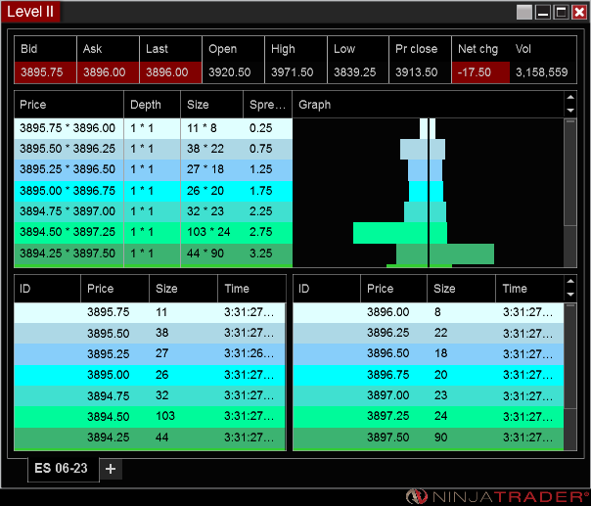This screenshot has height=506, width=591.
Task: Click the down arrow above the depth graph scrollbar
Action: point(570,111)
